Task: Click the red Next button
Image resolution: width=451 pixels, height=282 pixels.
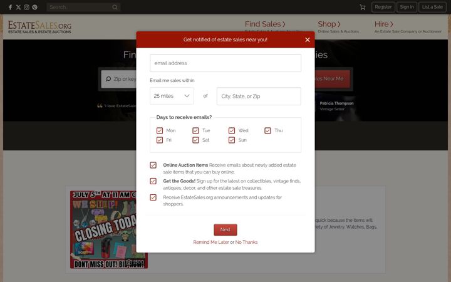Action: click(x=225, y=229)
